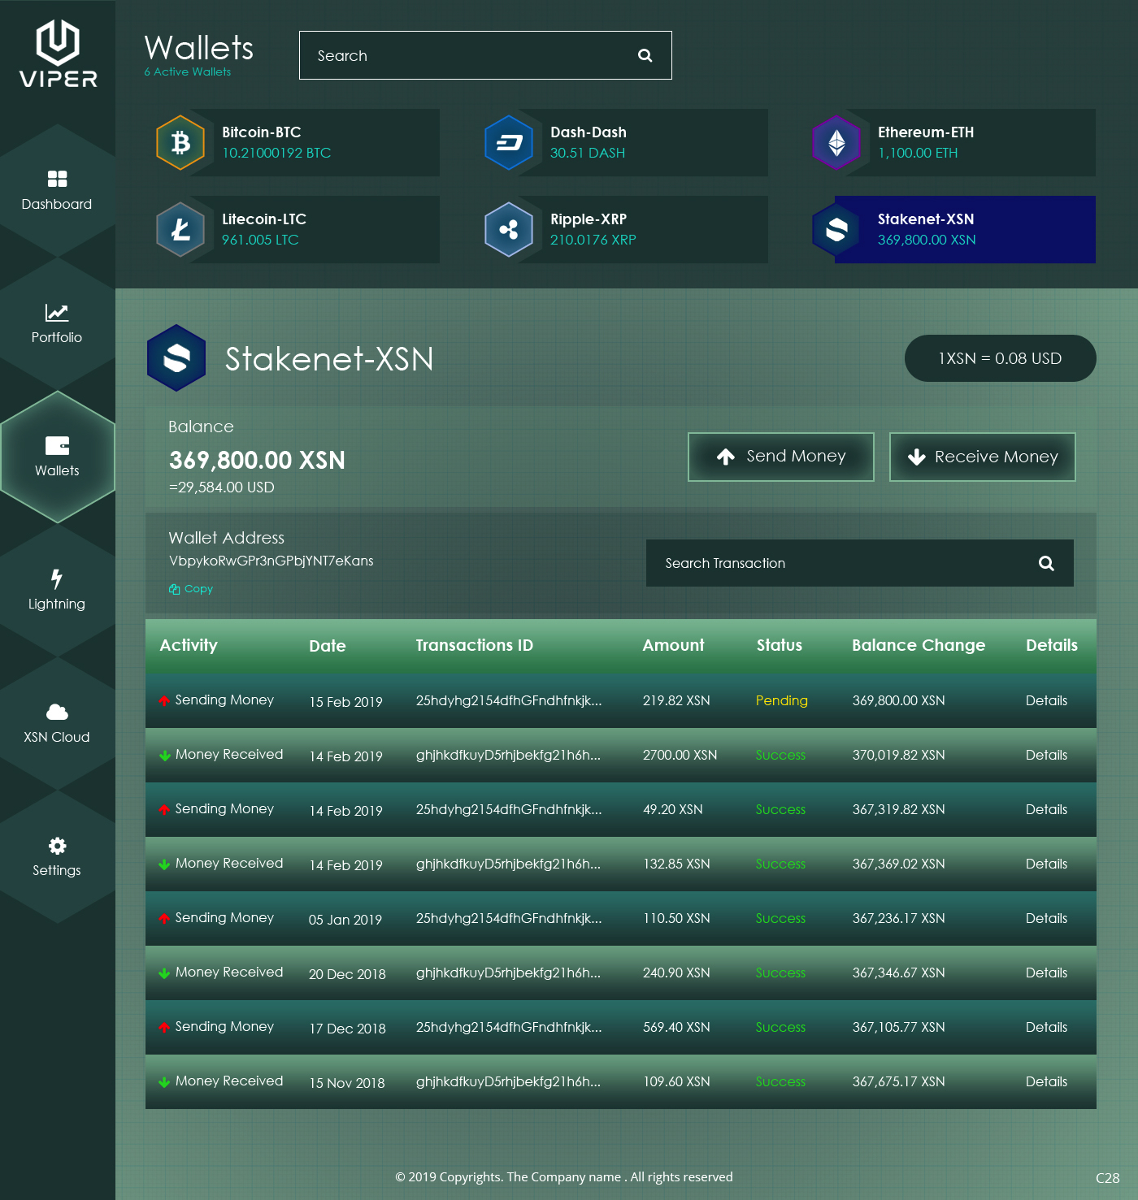Image resolution: width=1138 pixels, height=1200 pixels.
Task: Click the Transactions ID column header
Action: [475, 645]
